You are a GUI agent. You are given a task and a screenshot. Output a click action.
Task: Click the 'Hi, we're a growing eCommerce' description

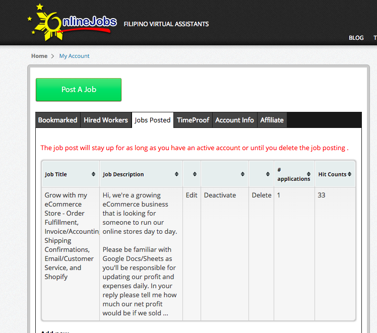140,254
